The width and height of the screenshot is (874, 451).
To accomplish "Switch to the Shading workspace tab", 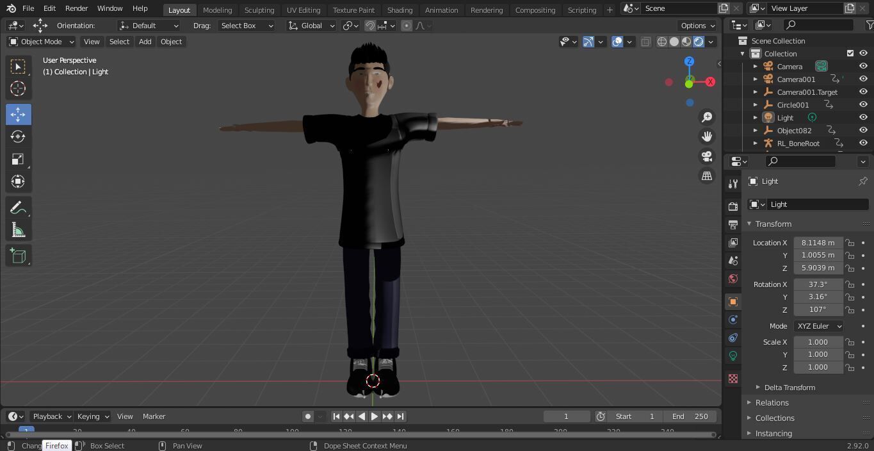I will 400,10.
